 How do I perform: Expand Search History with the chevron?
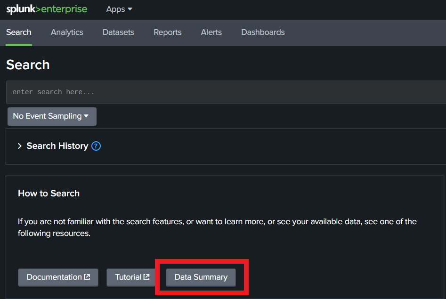coord(20,146)
